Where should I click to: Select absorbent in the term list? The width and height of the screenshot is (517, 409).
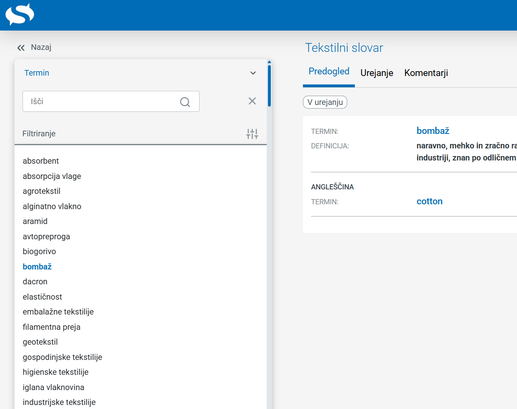coord(41,161)
